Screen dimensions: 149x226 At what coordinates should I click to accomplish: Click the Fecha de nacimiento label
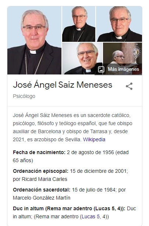pyautogui.click(x=39, y=152)
